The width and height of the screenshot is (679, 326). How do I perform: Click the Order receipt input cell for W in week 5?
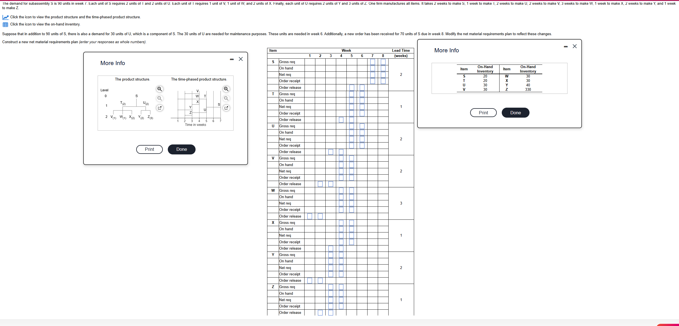click(351, 209)
